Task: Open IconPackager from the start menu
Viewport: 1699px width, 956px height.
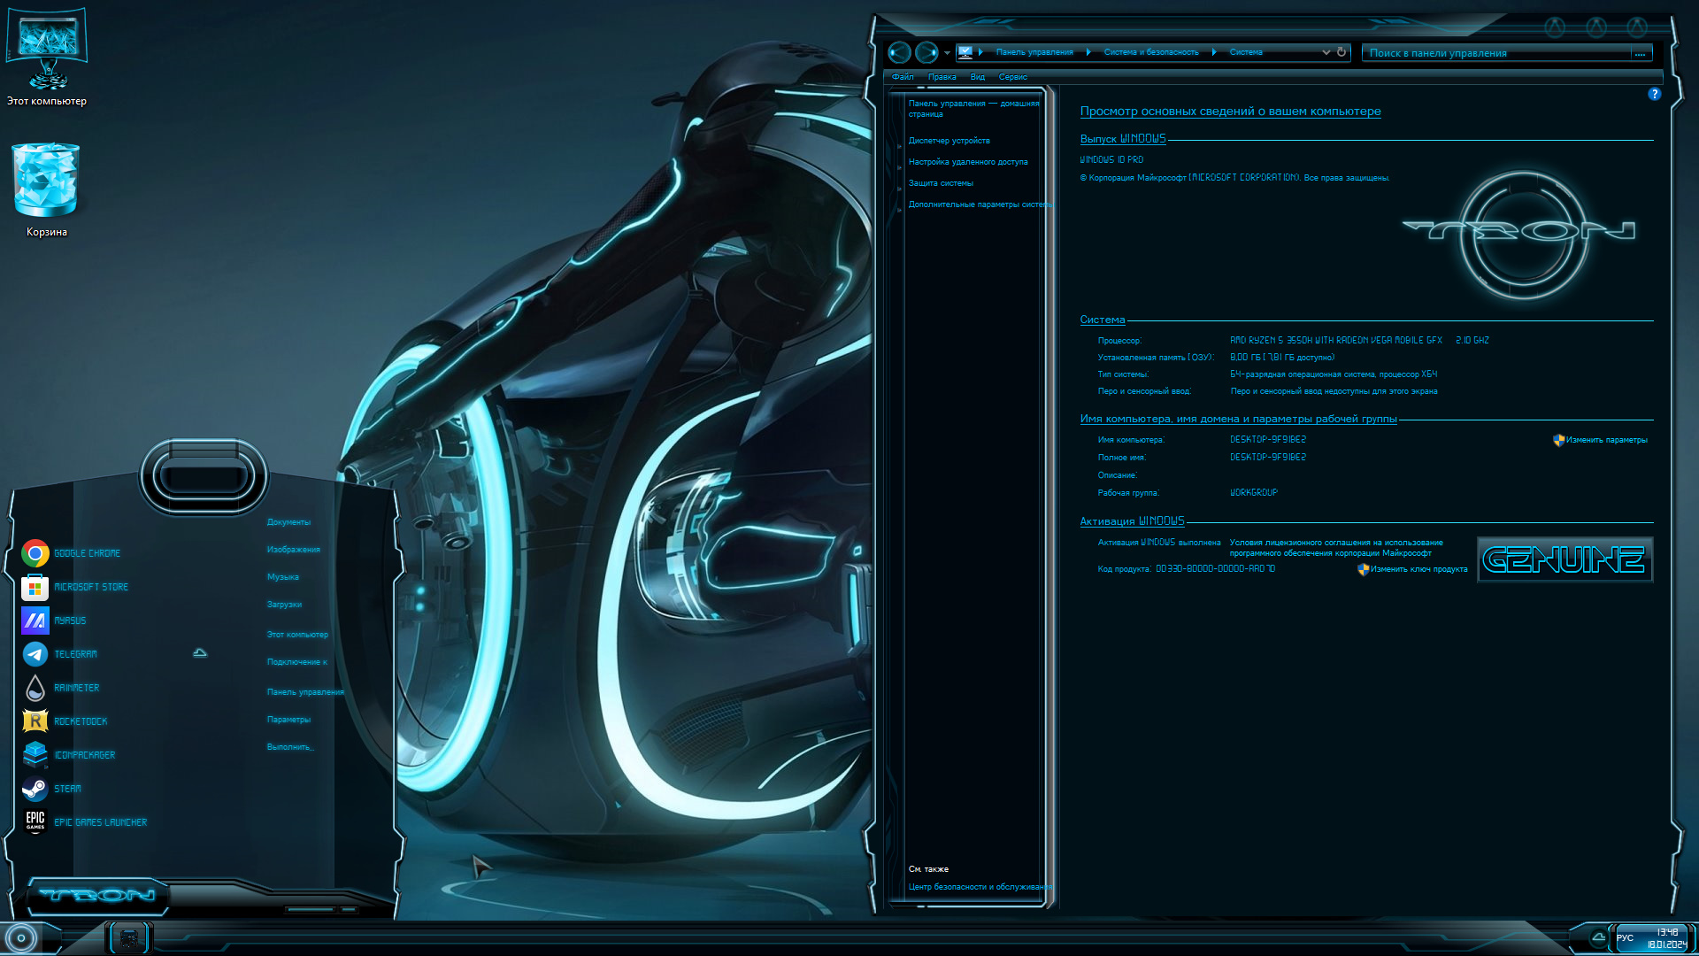Action: 84,754
